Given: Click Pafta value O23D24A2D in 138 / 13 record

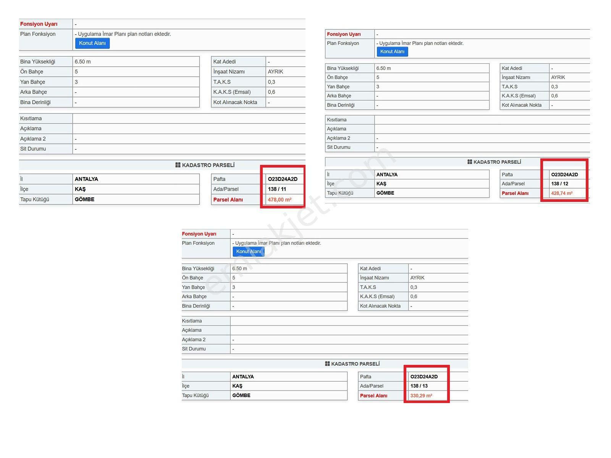Looking at the screenshot, I should tap(424, 376).
